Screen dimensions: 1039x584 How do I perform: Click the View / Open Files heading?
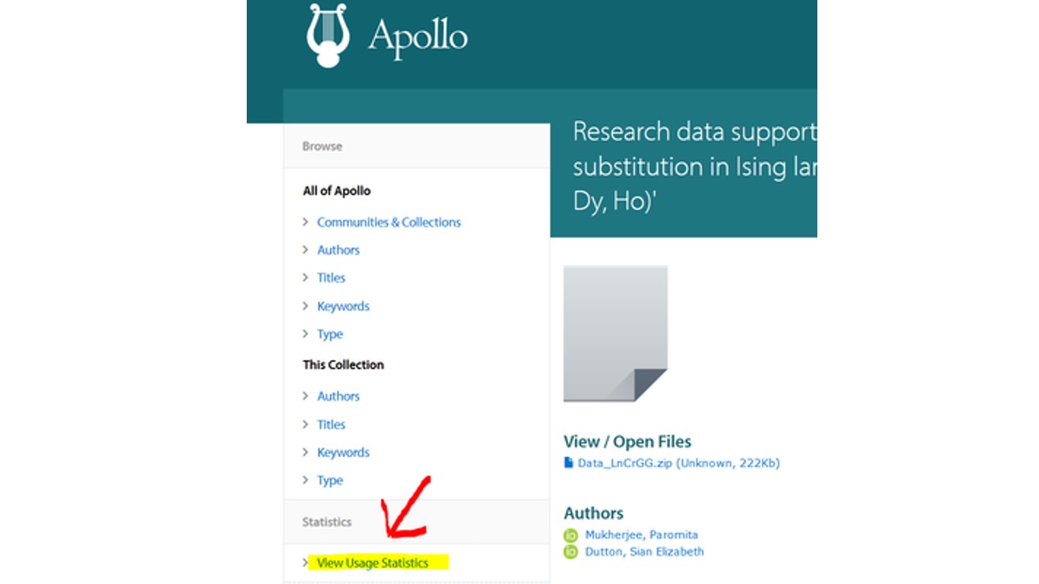pyautogui.click(x=628, y=442)
